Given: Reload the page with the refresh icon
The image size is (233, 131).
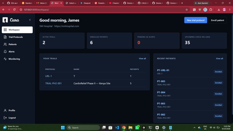Looking at the screenshot, I should pyautogui.click(x=14, y=10).
